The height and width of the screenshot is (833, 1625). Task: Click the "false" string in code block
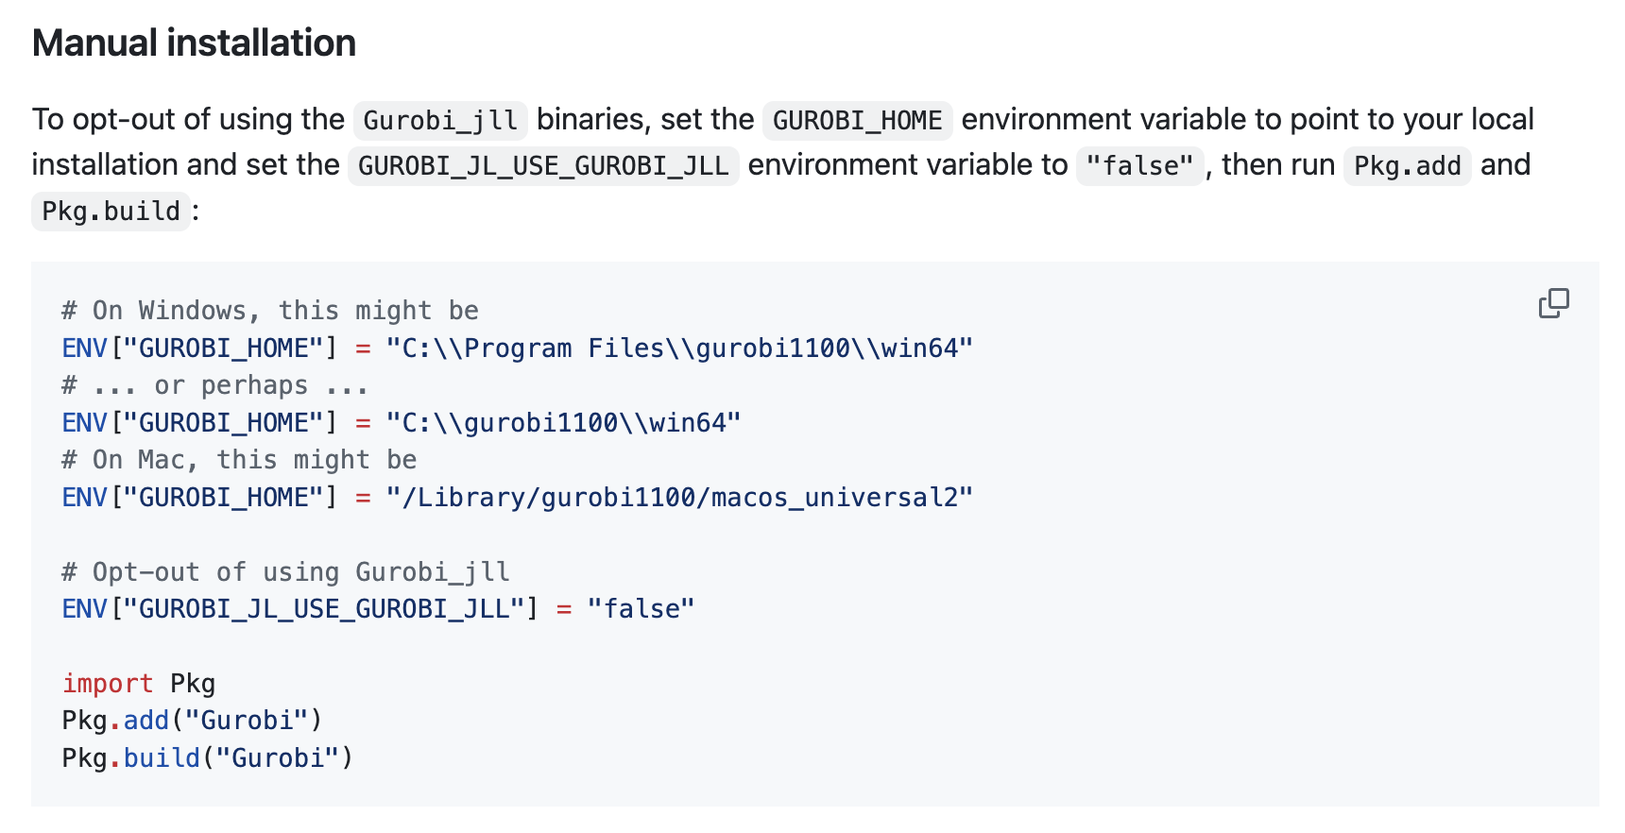pos(641,609)
